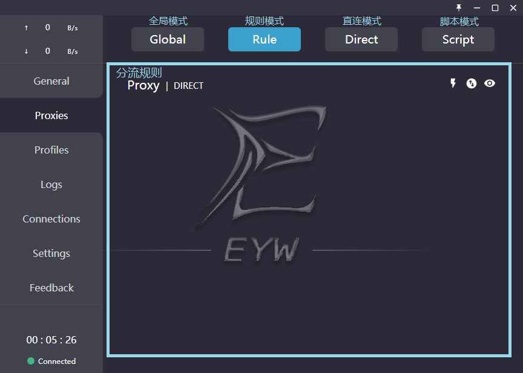Click the 分流规则 annotation label
Screen dimensions: 523x373
point(139,73)
